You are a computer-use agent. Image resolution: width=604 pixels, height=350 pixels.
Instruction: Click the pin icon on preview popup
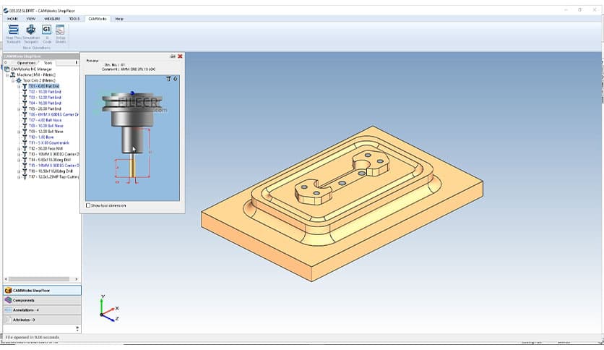pyautogui.click(x=173, y=56)
